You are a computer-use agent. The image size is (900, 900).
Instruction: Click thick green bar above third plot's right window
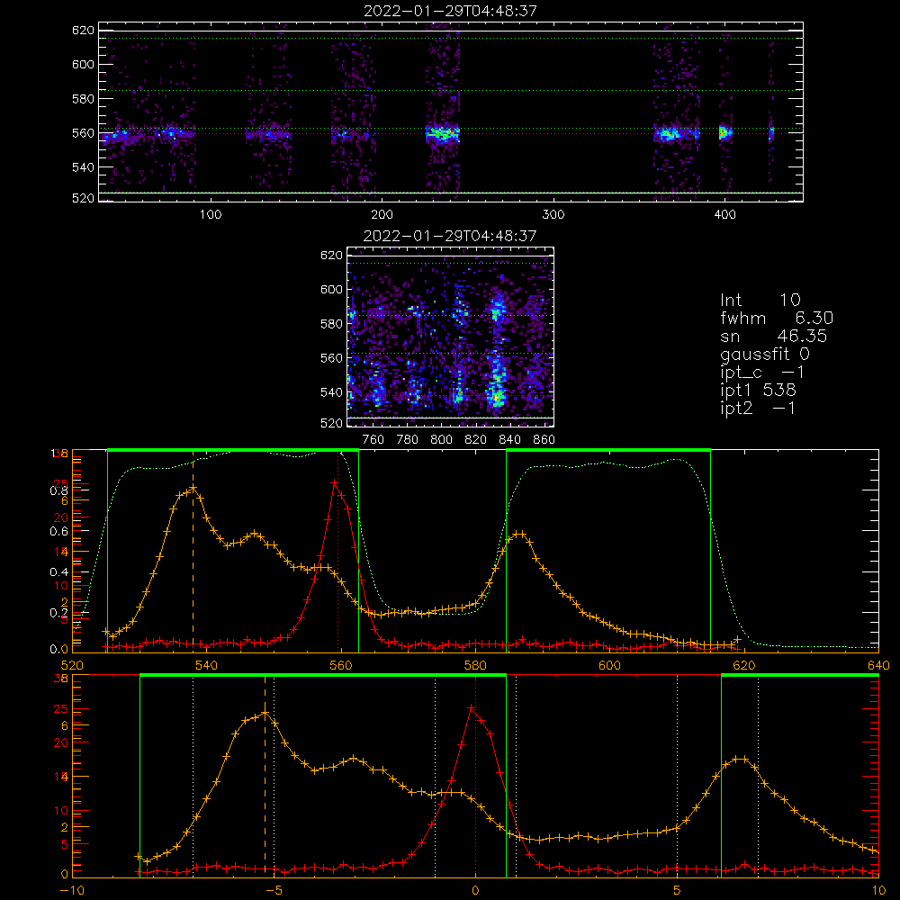coord(608,450)
